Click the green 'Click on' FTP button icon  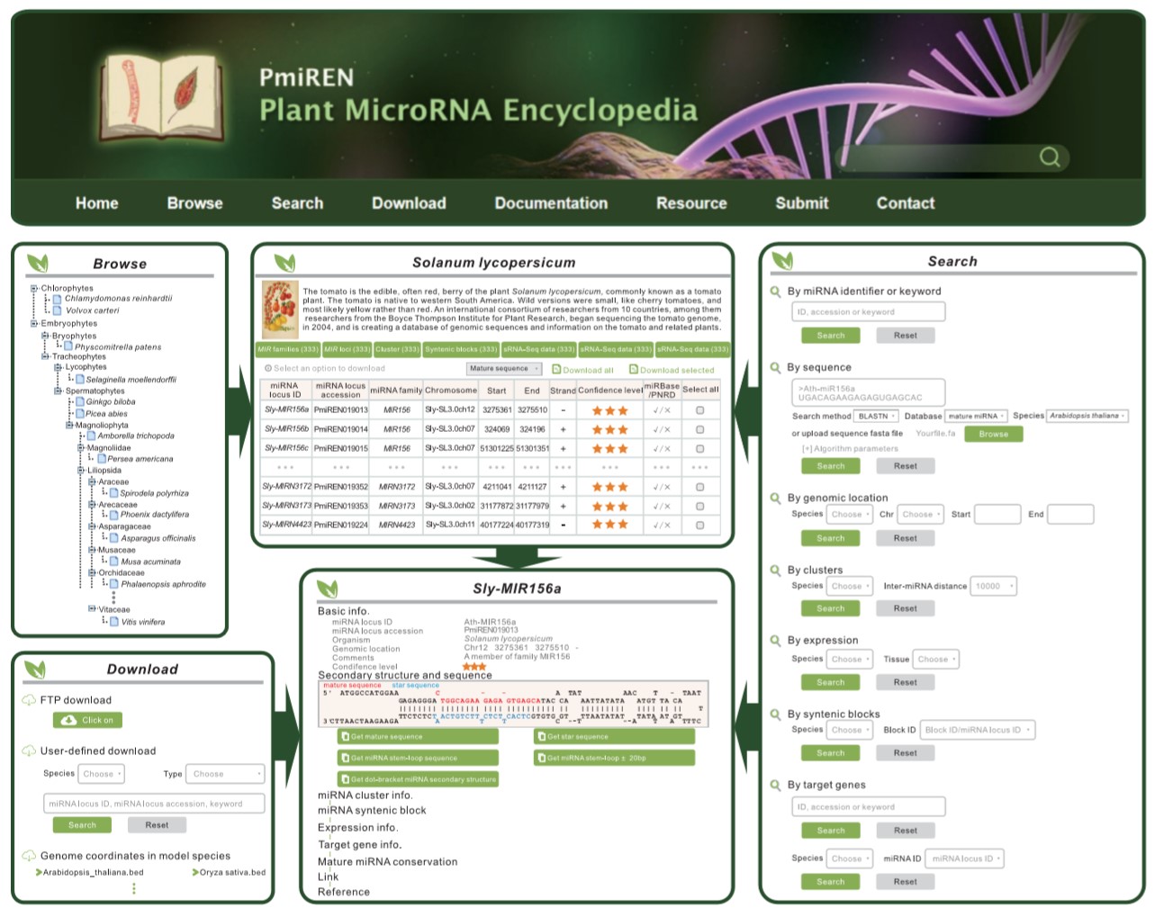point(69,720)
